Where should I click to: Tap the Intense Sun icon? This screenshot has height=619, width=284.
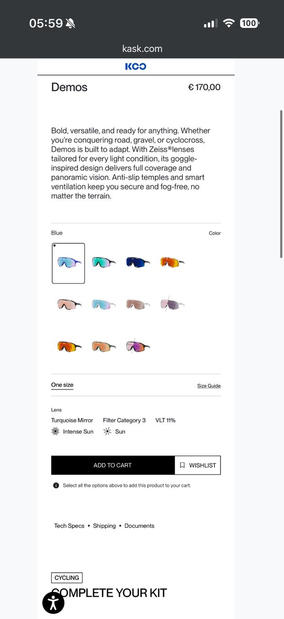tap(55, 431)
